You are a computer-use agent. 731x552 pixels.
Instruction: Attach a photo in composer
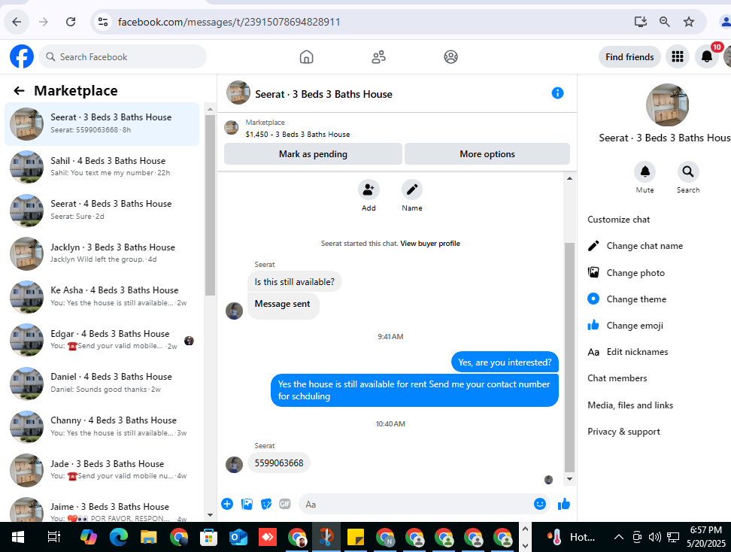(247, 504)
